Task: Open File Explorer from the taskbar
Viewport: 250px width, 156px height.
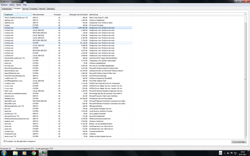Action: coord(15,153)
